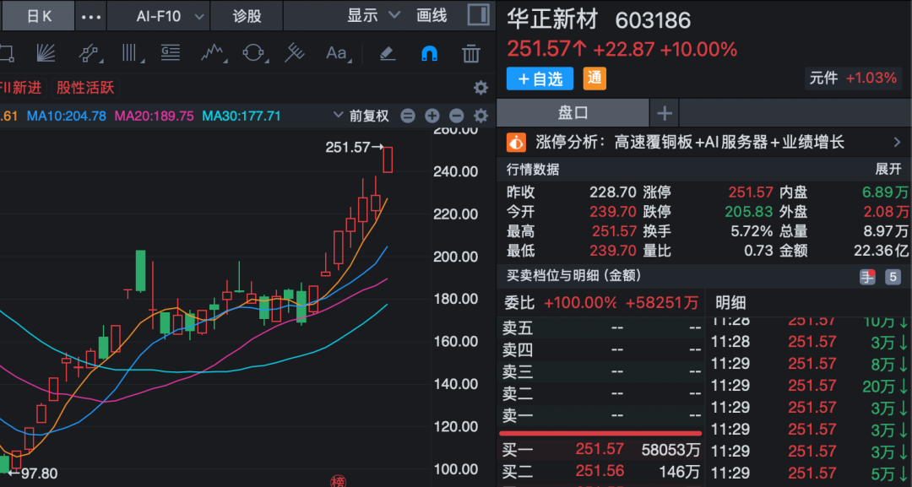The image size is (912, 487).
Task: Open the gear settings beside stock tags
Action: coord(480,88)
